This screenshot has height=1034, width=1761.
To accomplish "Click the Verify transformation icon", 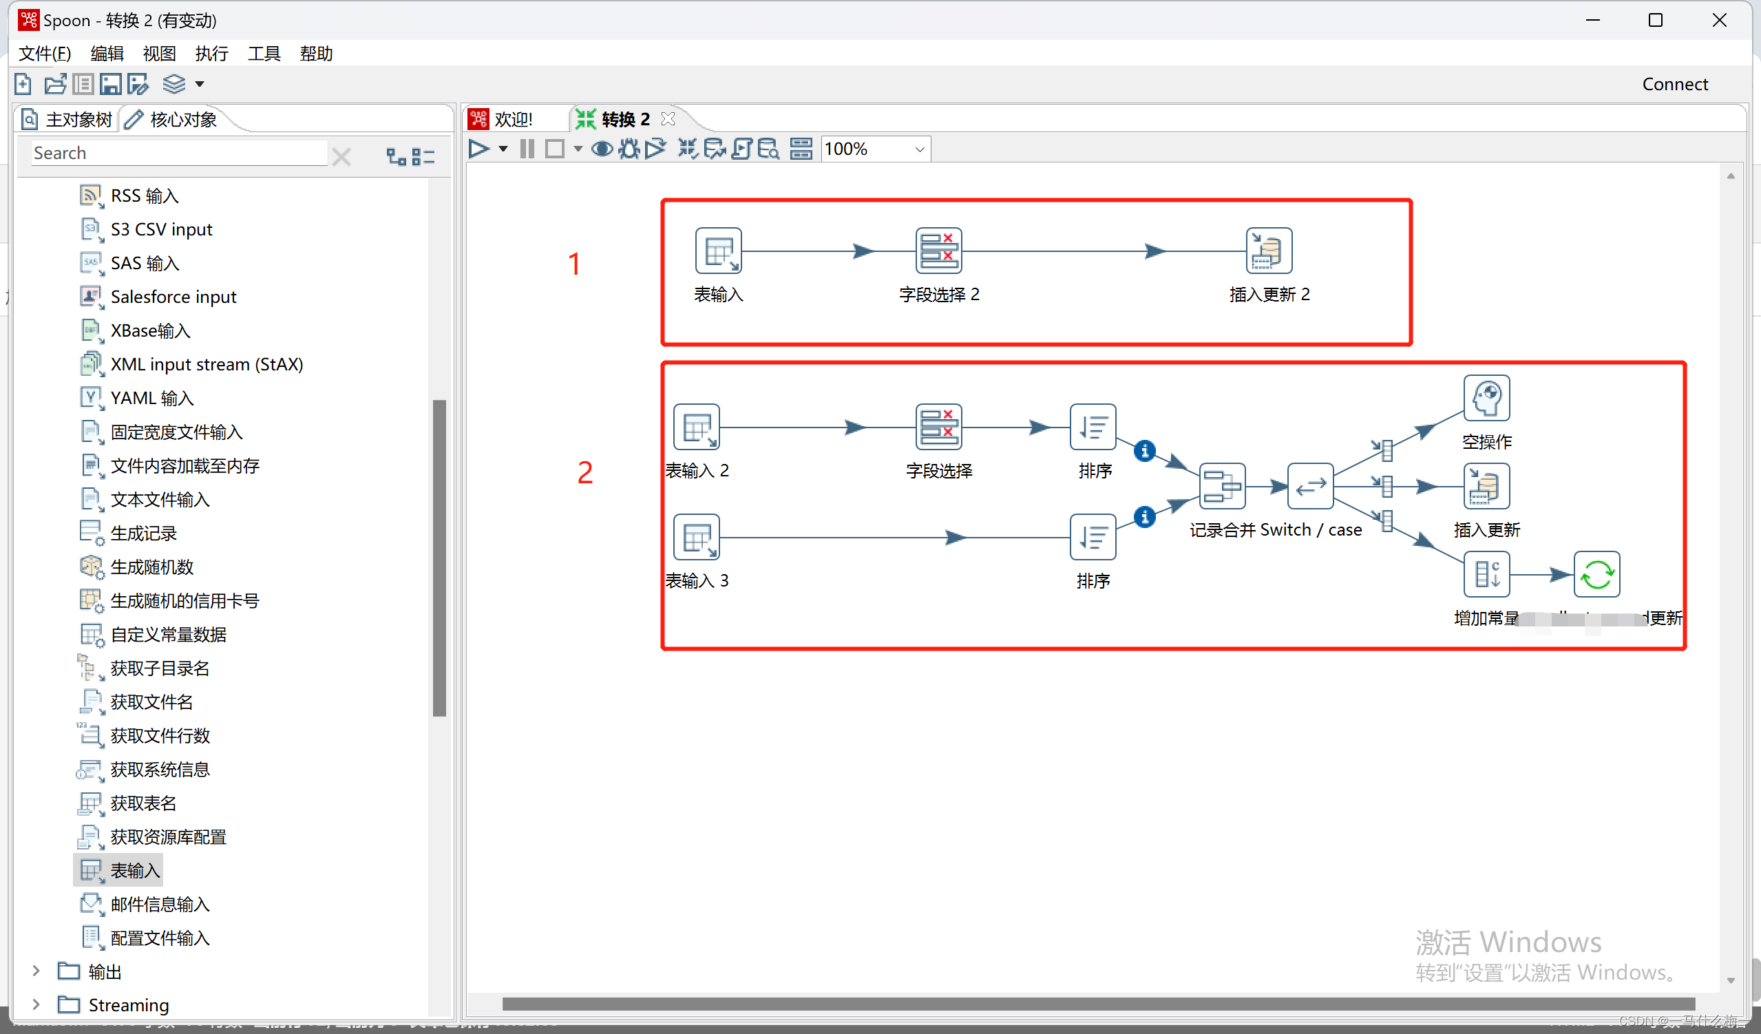I will (688, 149).
